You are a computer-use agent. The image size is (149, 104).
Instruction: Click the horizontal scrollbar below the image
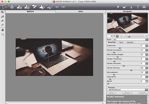[x=55, y=103]
